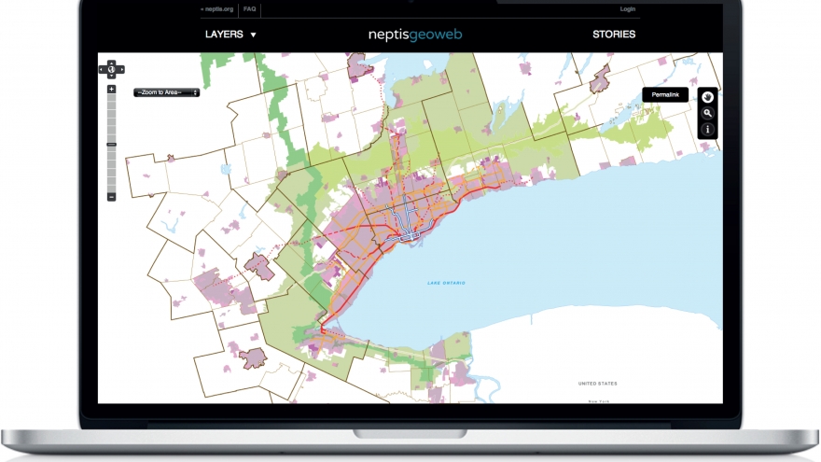Screen dimensions: 821x462
Task: Open the STORIES menu
Action: pyautogui.click(x=614, y=35)
